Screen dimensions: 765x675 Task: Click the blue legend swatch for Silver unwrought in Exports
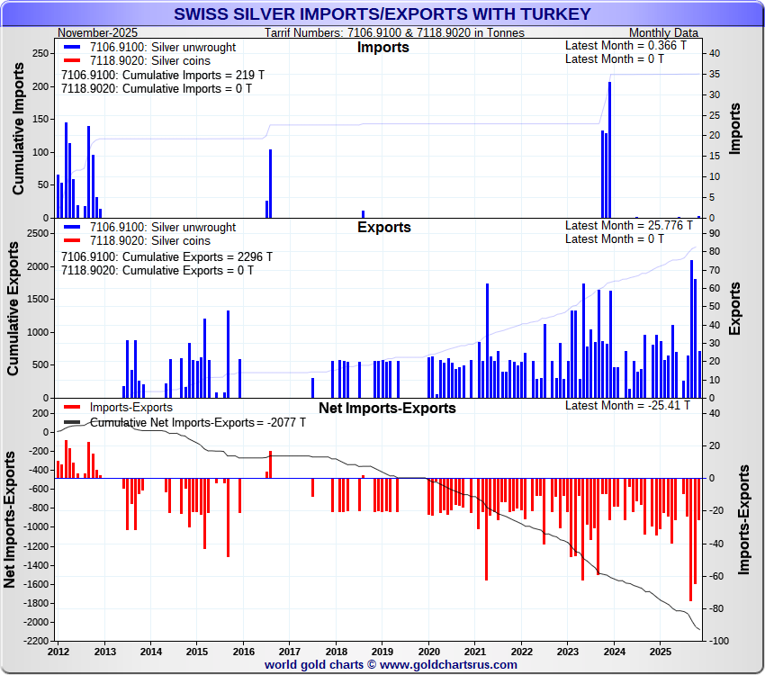pos(72,228)
